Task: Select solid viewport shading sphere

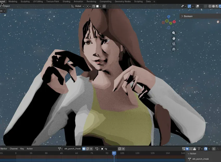Action: 213,6
